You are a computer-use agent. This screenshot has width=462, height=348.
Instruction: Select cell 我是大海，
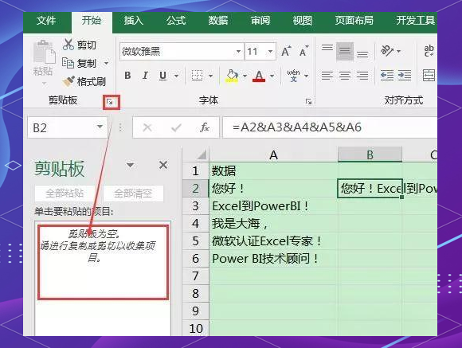click(273, 224)
